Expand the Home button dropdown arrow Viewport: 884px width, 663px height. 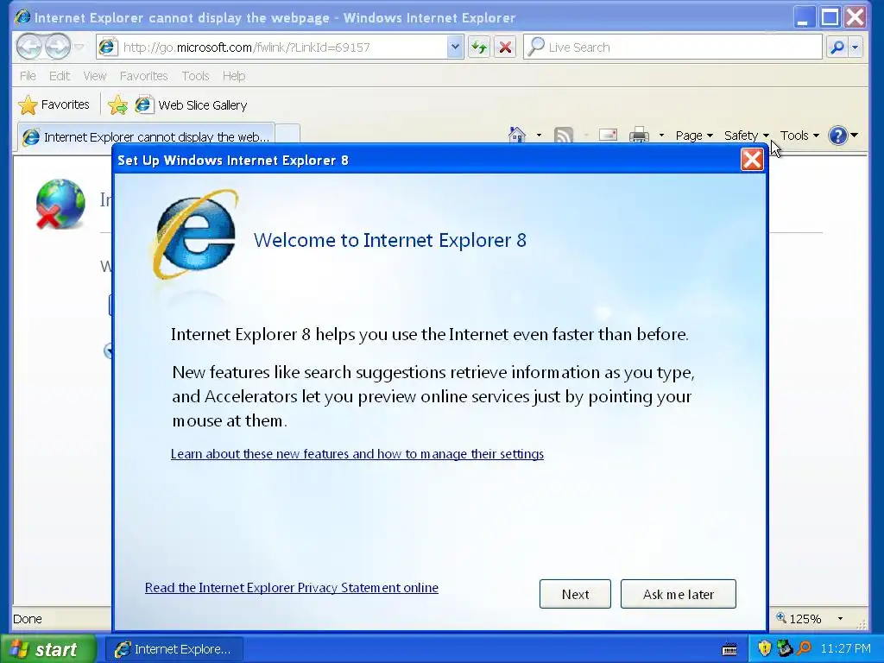pos(539,136)
